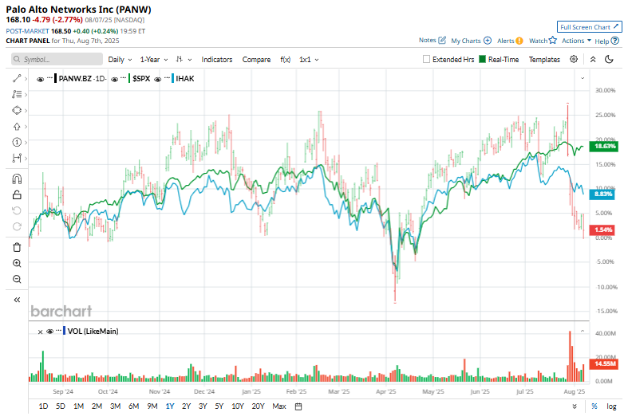Expand the Actions dropdown
Image resolution: width=628 pixels, height=420 pixels.
pyautogui.click(x=576, y=41)
